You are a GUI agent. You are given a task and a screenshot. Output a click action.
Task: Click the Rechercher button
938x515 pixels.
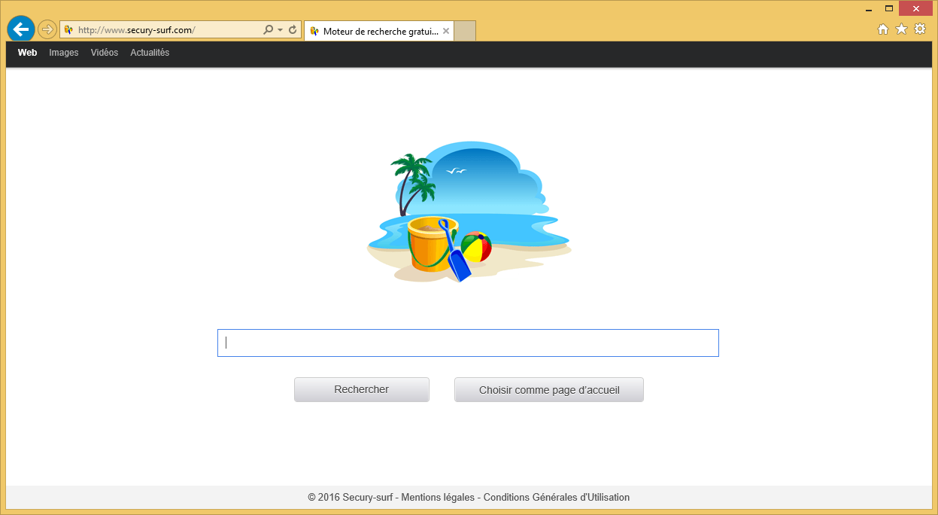coord(361,389)
